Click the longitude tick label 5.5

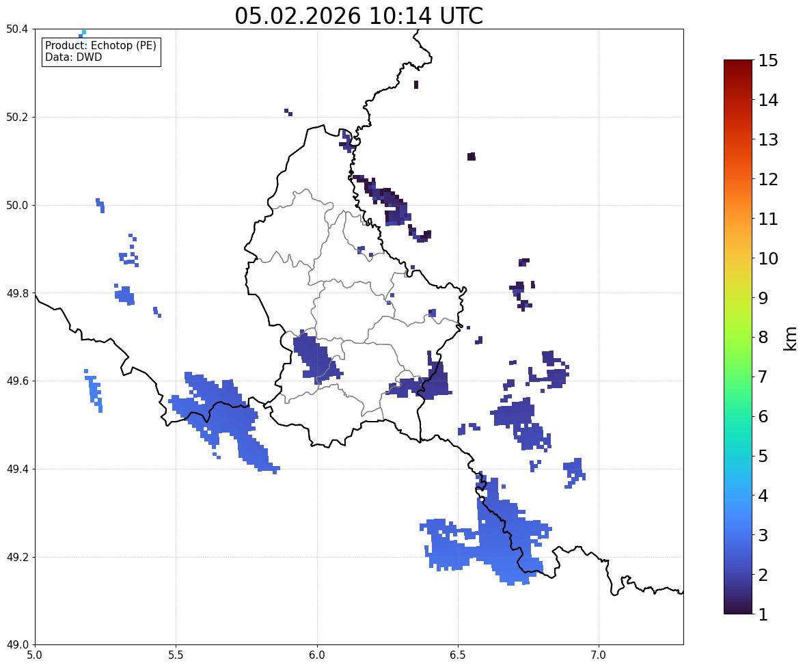point(176,655)
